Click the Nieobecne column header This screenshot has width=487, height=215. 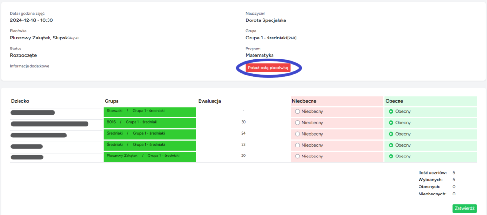pos(304,101)
